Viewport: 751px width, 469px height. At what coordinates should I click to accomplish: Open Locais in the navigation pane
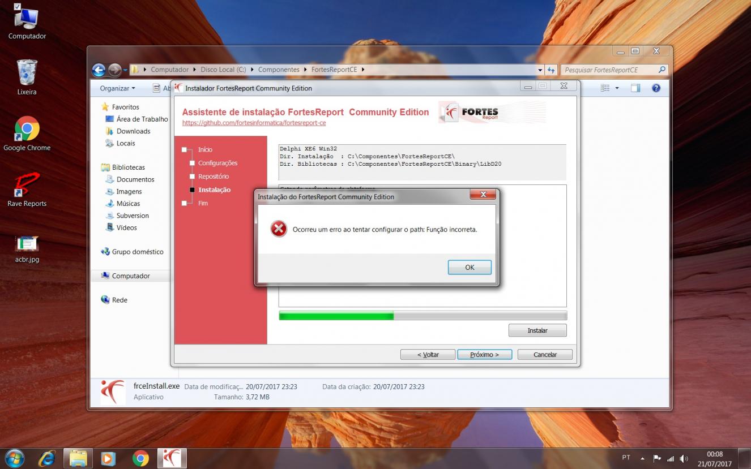click(126, 143)
